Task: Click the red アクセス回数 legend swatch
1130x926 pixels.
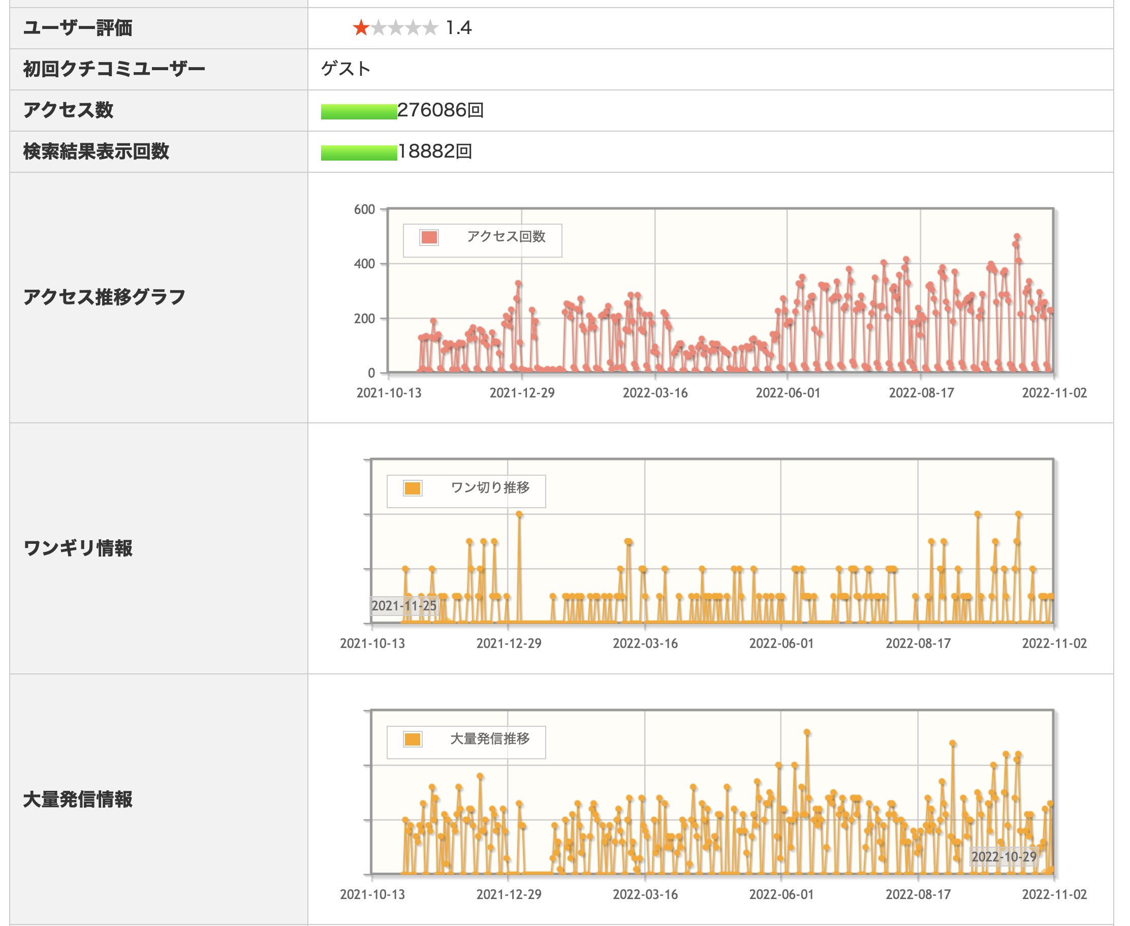Action: click(429, 237)
